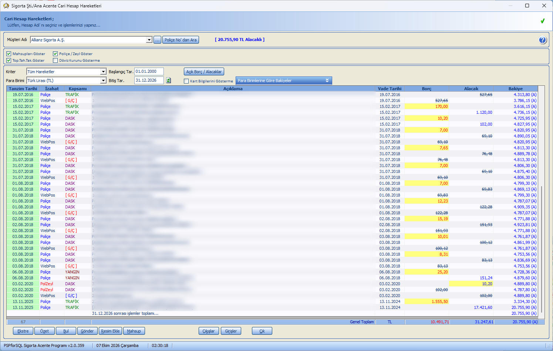Select the yellow 1.555,50 Borç cell
The image size is (553, 351).
point(426,301)
